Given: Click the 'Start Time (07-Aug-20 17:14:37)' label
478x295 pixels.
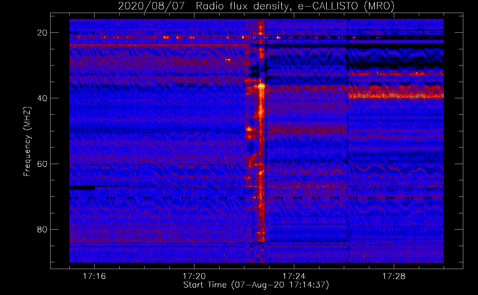Looking at the screenshot, I should click(256, 285).
